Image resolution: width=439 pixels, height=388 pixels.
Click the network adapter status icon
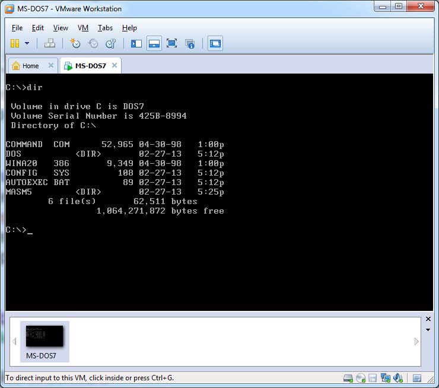[x=385, y=378]
